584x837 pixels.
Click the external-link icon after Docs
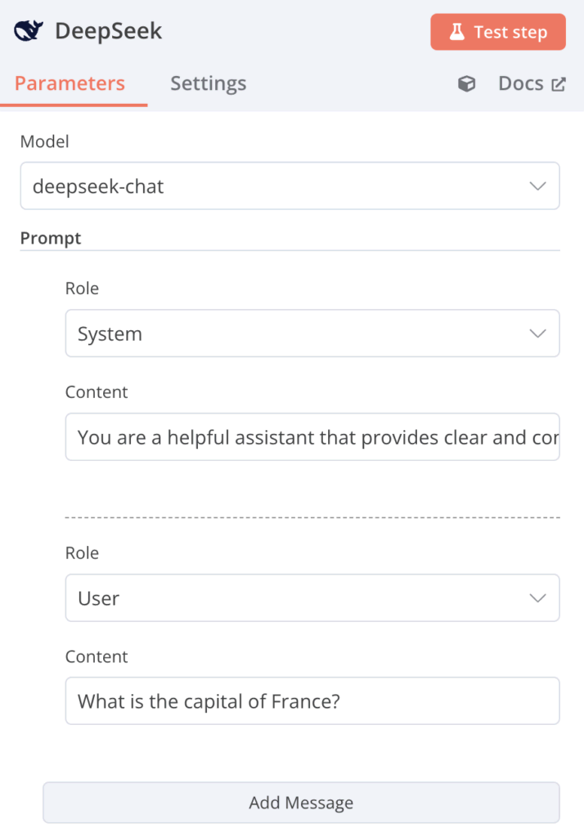[560, 83]
